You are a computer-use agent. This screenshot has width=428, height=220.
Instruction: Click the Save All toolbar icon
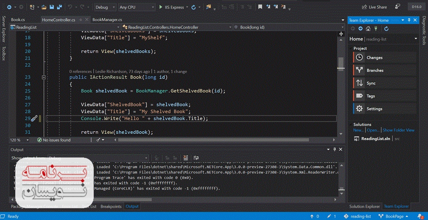tap(59, 7)
